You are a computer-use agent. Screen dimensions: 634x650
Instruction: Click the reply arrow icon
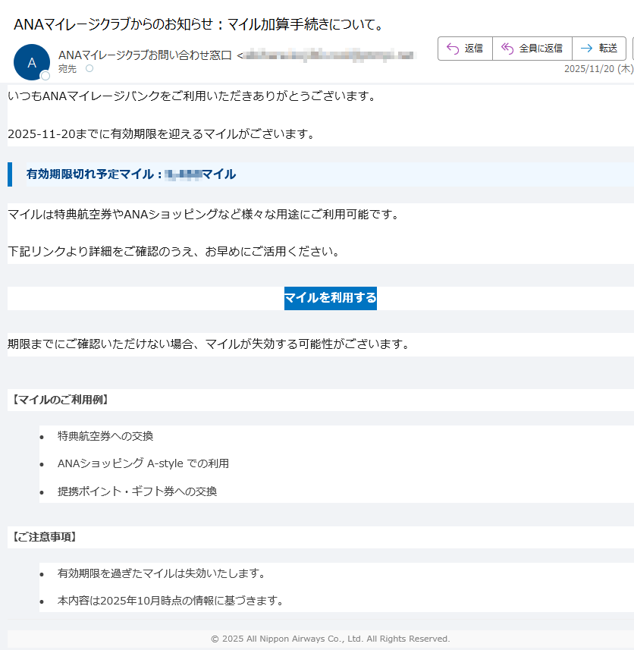(453, 49)
